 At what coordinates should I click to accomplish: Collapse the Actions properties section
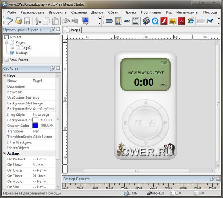(x=4, y=153)
